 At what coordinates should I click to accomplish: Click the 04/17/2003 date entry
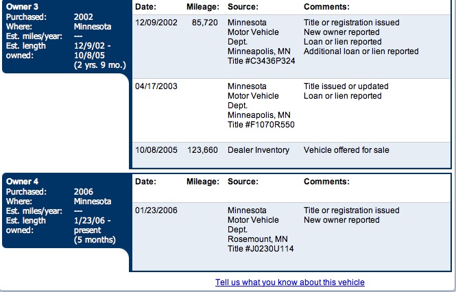156,86
